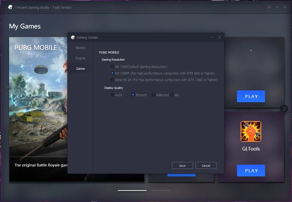The width and height of the screenshot is (292, 202).
Task: Minimize the Tencent Gaming Buddy window
Action: (277, 7)
